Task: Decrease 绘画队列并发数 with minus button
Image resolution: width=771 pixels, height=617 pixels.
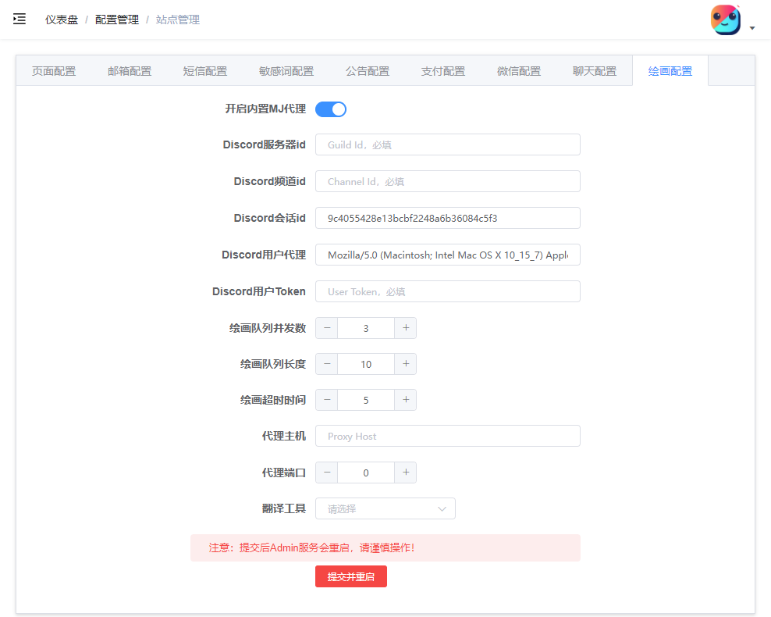Action: click(327, 328)
